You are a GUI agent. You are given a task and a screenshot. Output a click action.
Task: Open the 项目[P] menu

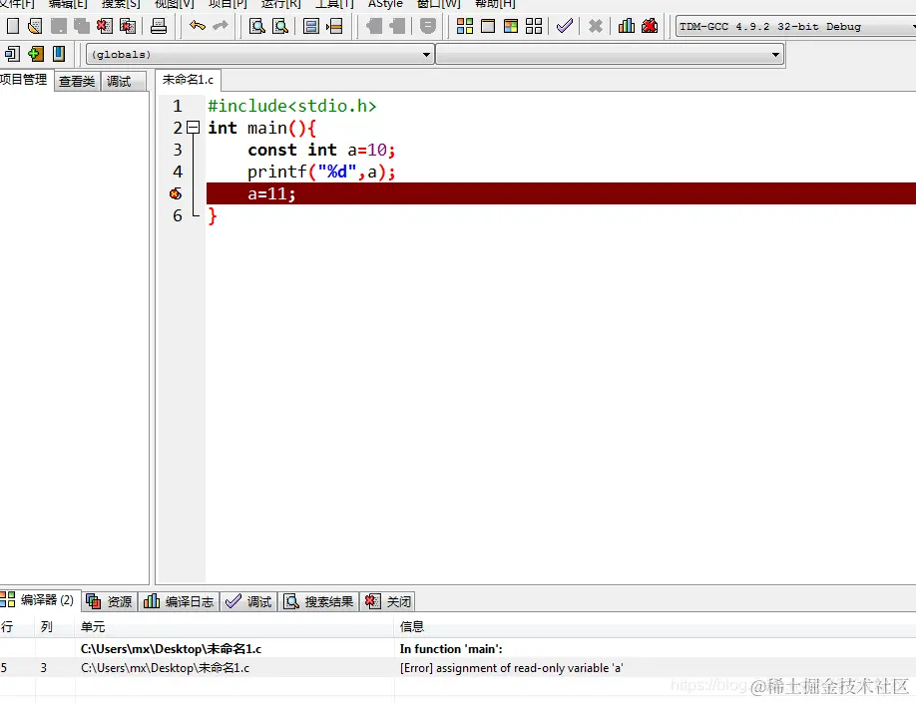[228, 4]
